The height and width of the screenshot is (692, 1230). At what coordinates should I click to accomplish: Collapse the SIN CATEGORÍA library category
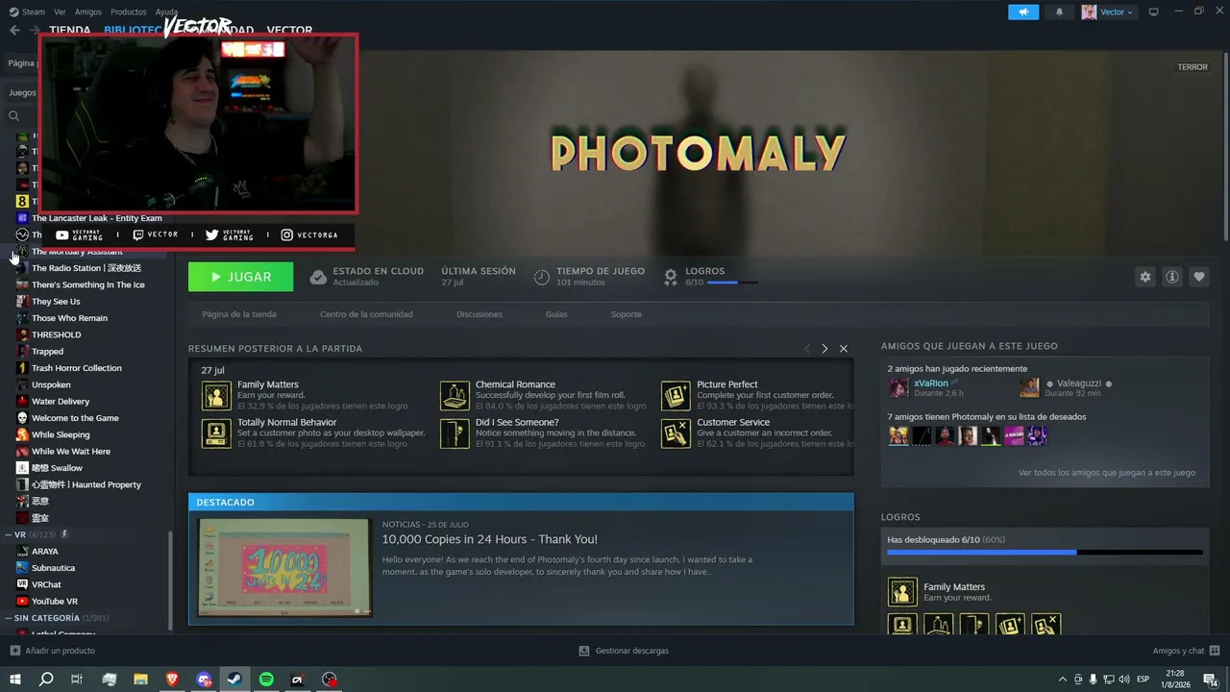[9, 618]
